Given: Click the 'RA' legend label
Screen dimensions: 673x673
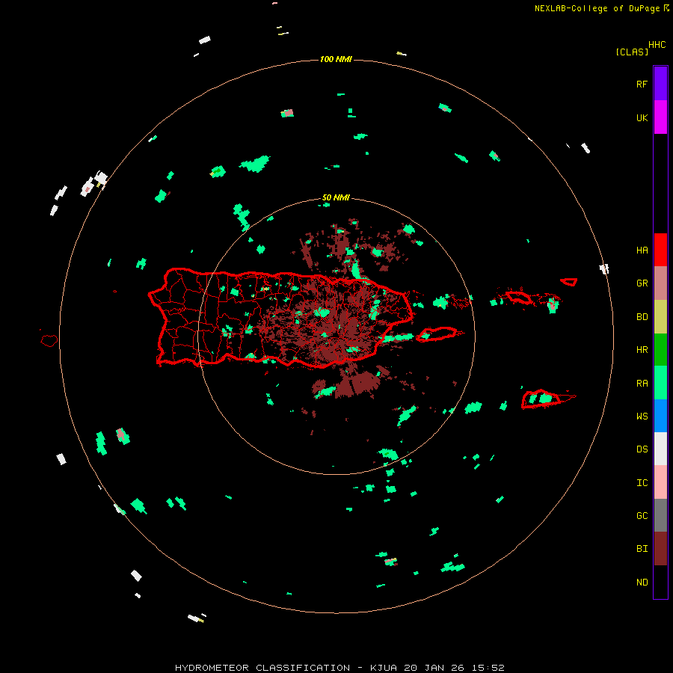Looking at the screenshot, I should click(642, 384).
